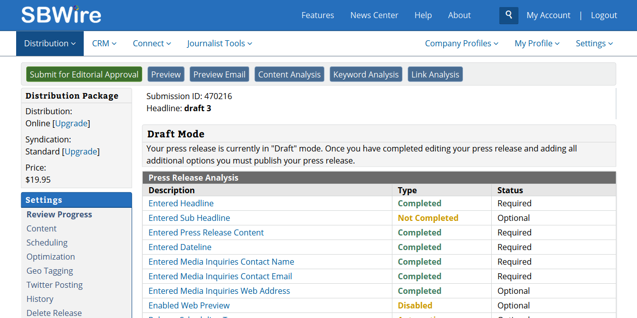Click the Press Release Analysis header bar
The image size is (637, 318).
(x=379, y=178)
